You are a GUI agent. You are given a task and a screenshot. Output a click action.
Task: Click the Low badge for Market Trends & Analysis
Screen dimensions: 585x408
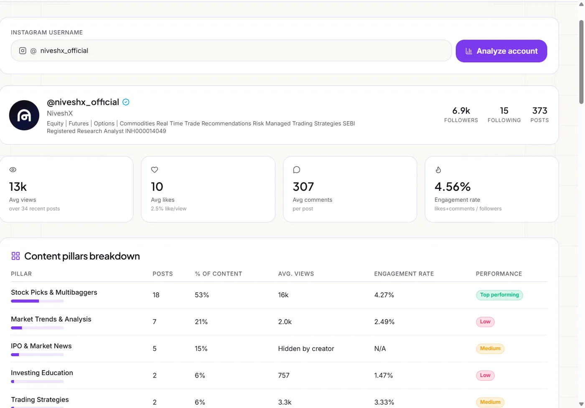[x=485, y=322]
